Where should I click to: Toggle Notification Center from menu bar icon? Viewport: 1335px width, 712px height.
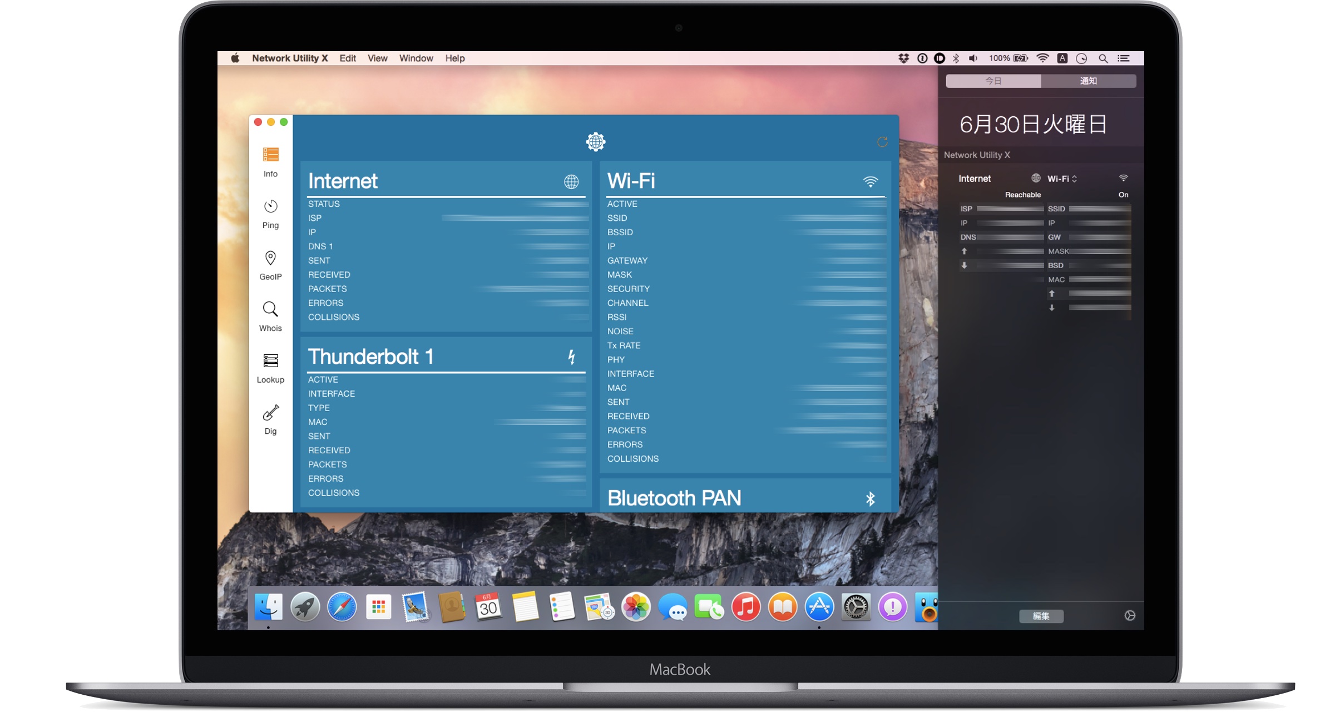1124,58
